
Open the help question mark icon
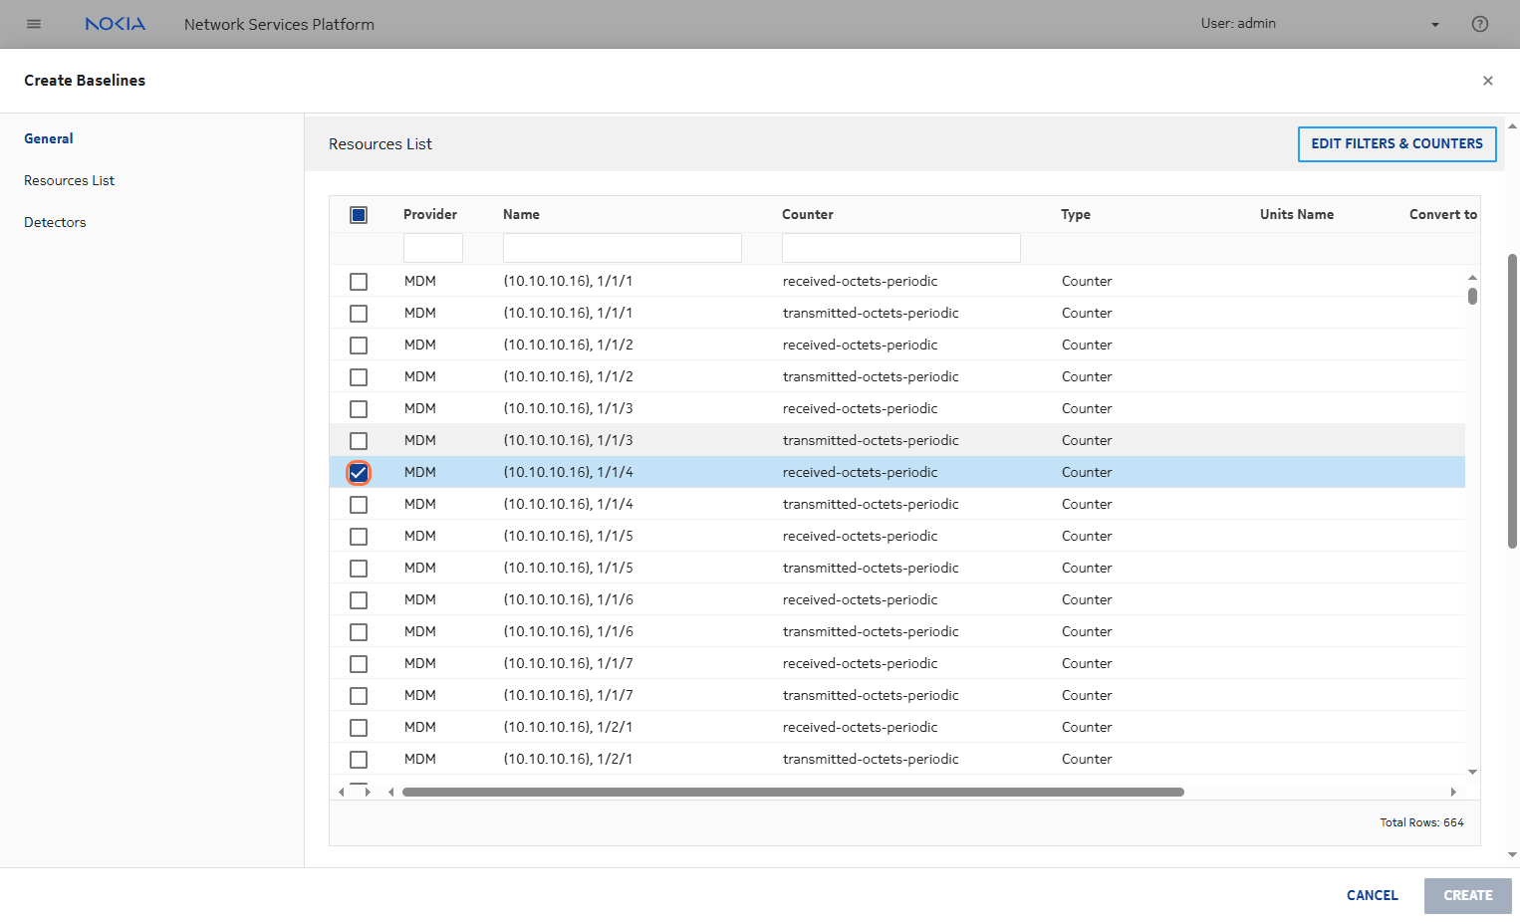point(1479,24)
